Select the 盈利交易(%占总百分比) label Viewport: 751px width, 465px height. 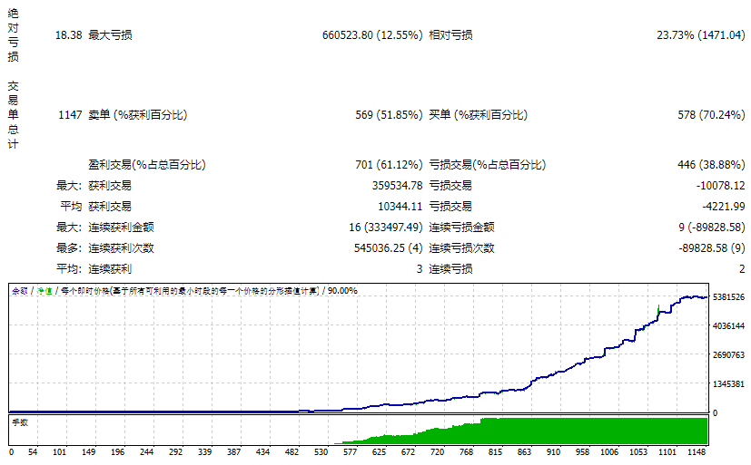(x=146, y=165)
